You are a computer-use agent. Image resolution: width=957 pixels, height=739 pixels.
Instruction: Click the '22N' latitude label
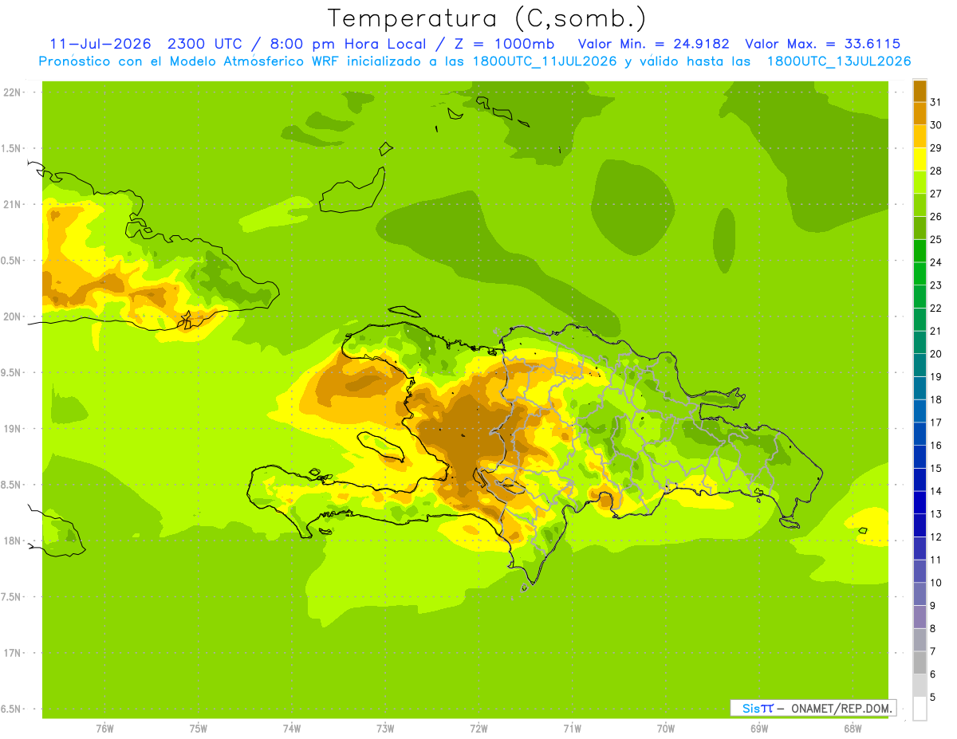point(14,92)
